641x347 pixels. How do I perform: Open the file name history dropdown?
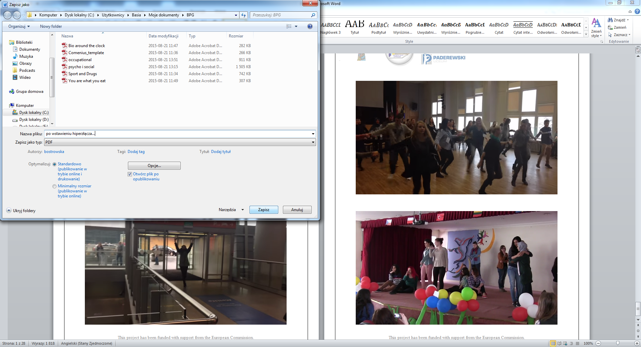click(313, 134)
